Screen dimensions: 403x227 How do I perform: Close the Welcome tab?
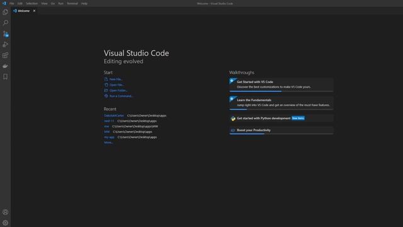point(34,11)
